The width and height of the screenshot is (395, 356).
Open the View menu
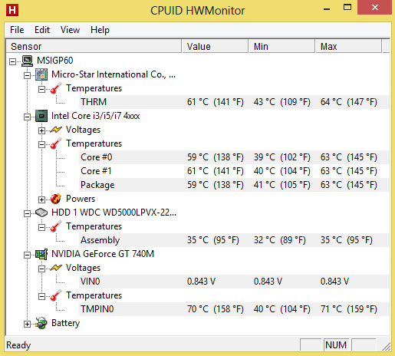tap(70, 30)
